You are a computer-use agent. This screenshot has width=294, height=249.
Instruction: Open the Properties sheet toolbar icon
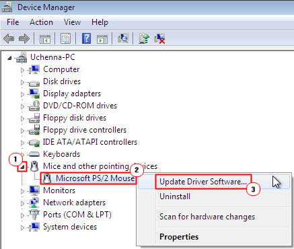[x=65, y=38]
